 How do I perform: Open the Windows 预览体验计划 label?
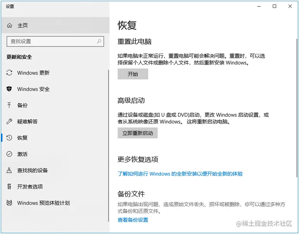coord(43,203)
